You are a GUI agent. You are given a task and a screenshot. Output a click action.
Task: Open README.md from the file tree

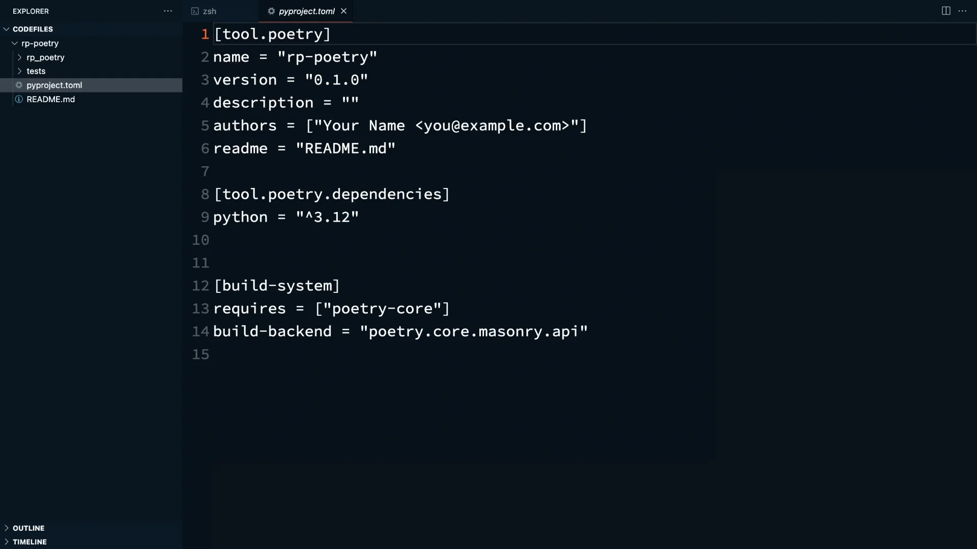50,99
